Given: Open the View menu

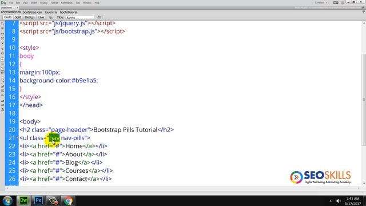Looking at the screenshot, I should click(25, 3).
